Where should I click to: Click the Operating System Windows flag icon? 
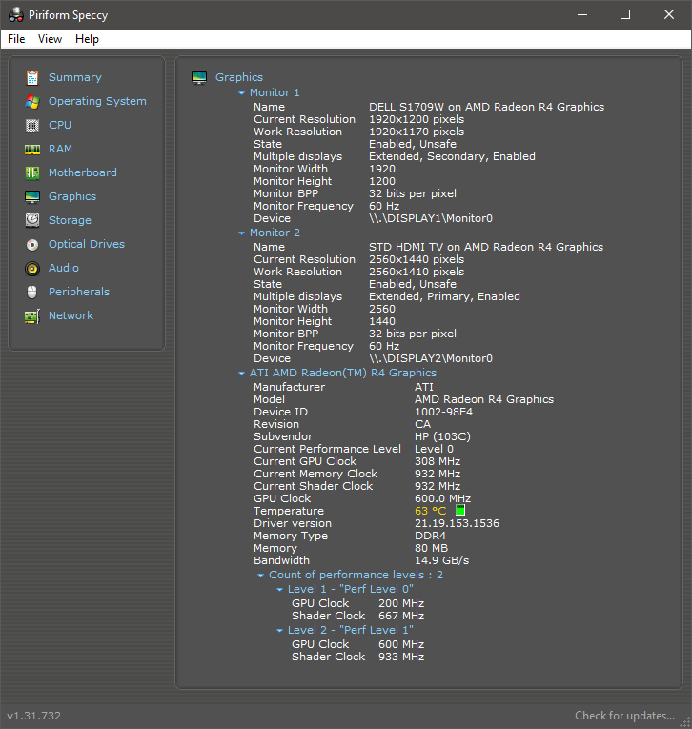click(32, 101)
